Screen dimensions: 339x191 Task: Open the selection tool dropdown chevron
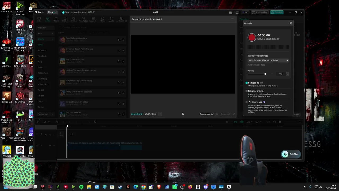[48, 122]
